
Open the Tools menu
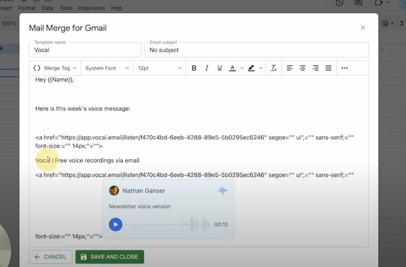[66, 8]
